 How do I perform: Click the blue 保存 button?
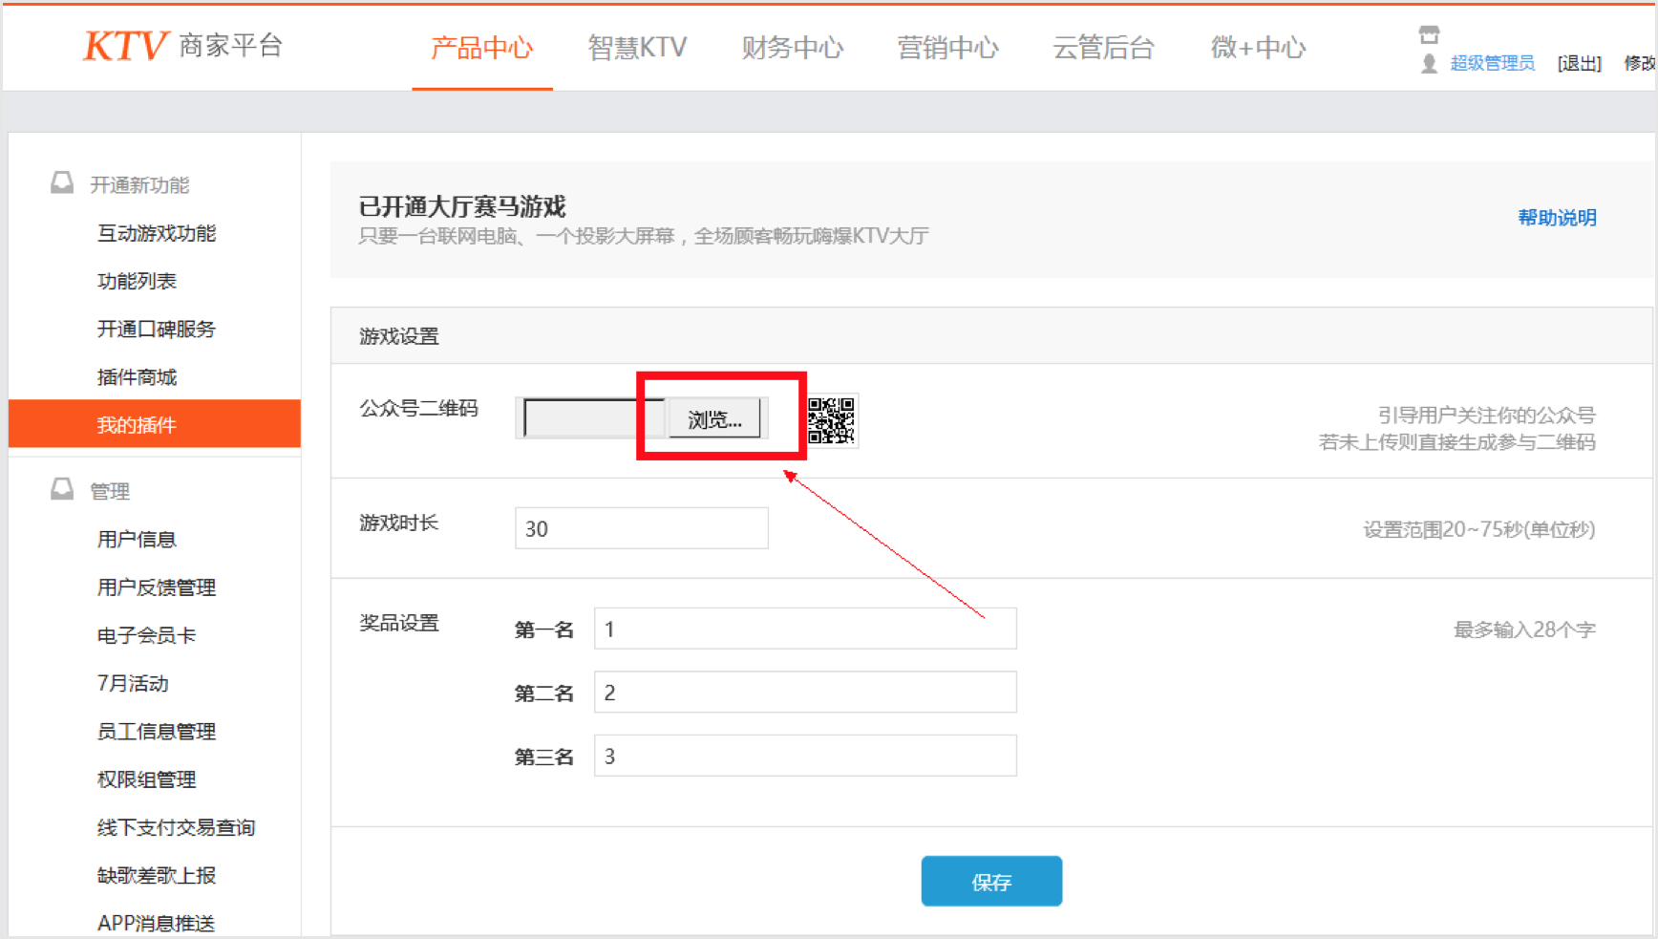click(991, 882)
